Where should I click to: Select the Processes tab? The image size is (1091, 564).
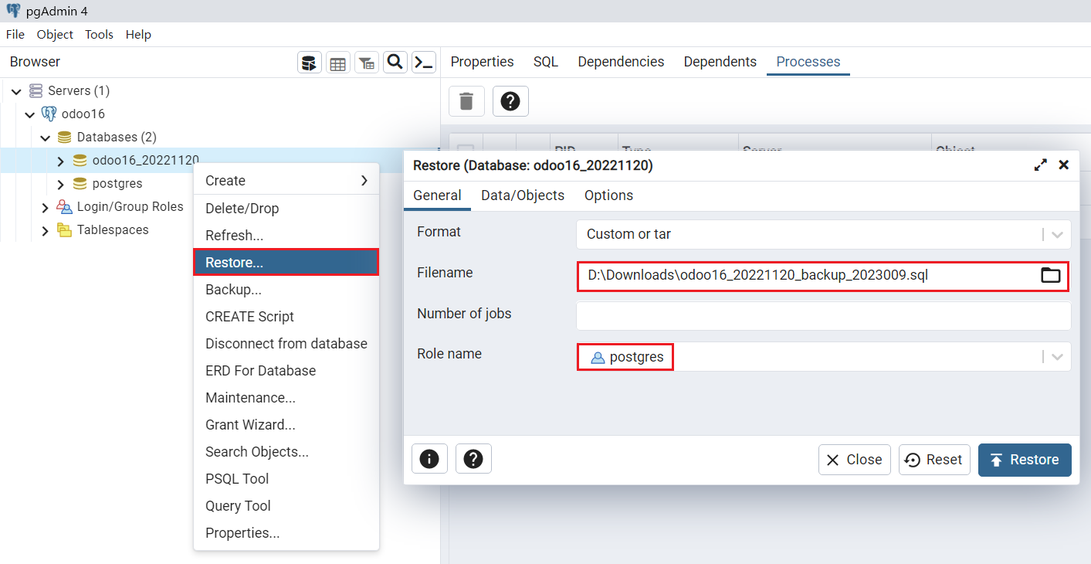click(x=808, y=62)
